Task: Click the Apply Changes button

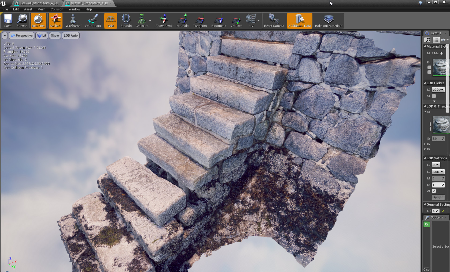Action: coord(438,197)
